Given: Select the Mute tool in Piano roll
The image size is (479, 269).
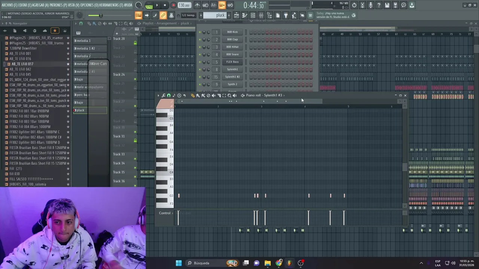Looking at the screenshot, I should click(x=214, y=96).
